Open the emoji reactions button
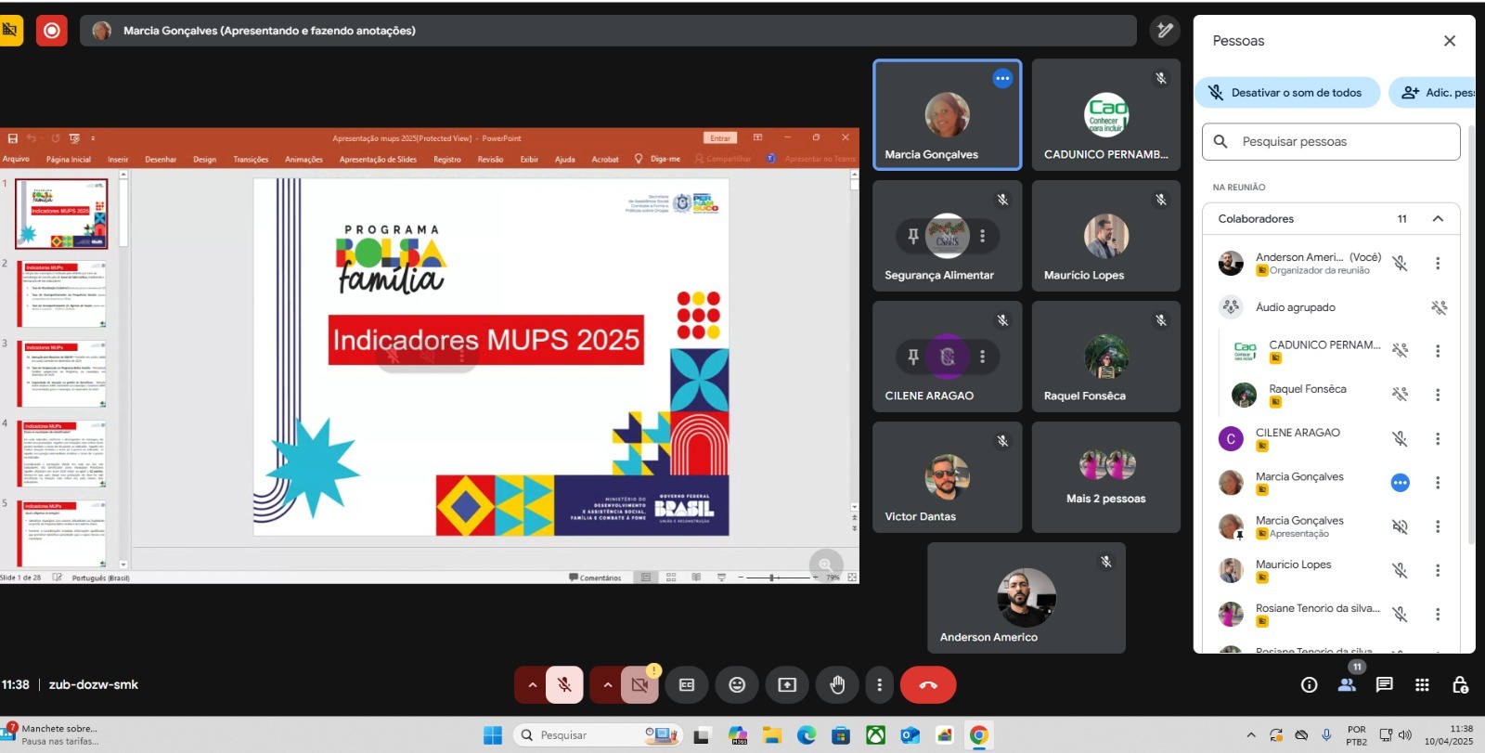 pyautogui.click(x=737, y=685)
